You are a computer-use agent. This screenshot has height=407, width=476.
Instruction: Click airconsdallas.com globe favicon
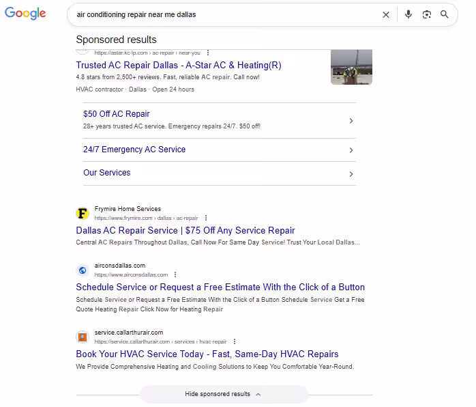pos(83,270)
